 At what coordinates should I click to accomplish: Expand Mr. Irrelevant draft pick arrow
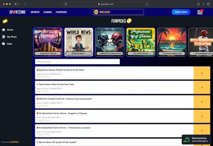coord(202,102)
